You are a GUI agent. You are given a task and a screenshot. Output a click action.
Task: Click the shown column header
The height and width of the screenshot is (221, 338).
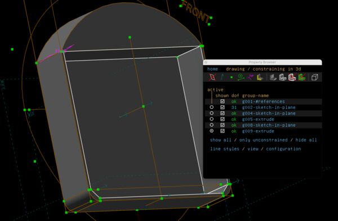(222, 95)
